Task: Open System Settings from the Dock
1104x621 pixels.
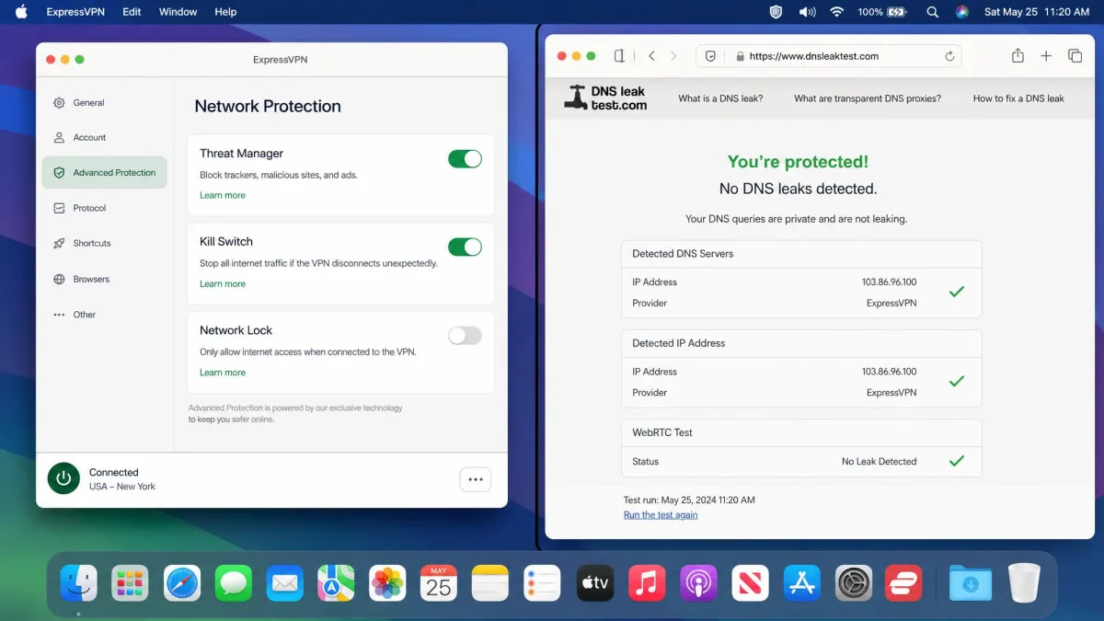Action: click(x=853, y=582)
